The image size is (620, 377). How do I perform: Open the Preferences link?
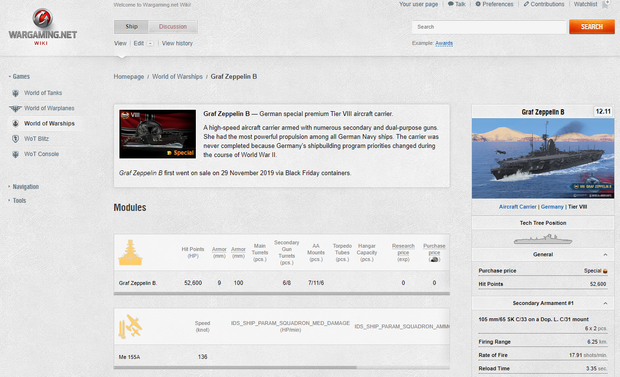tap(498, 4)
